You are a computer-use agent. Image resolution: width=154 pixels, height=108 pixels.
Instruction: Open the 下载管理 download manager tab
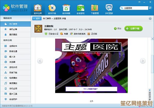click(95, 9)
